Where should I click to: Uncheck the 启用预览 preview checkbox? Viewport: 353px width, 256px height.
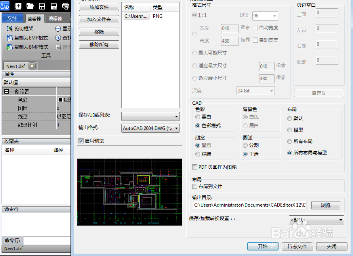[81, 141]
